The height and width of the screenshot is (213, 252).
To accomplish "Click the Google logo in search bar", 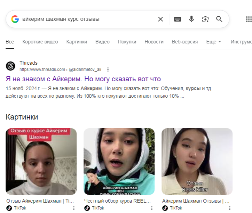I will pos(15,19).
